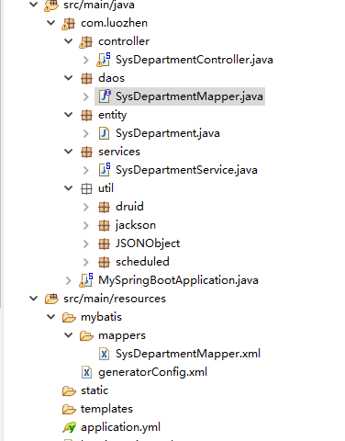Select the SysDepartmentController.java label
Image resolution: width=345 pixels, height=441 pixels.
pos(195,60)
